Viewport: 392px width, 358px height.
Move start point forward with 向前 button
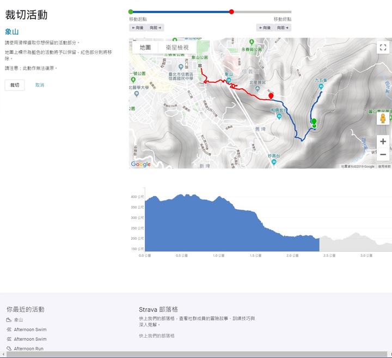156,28
